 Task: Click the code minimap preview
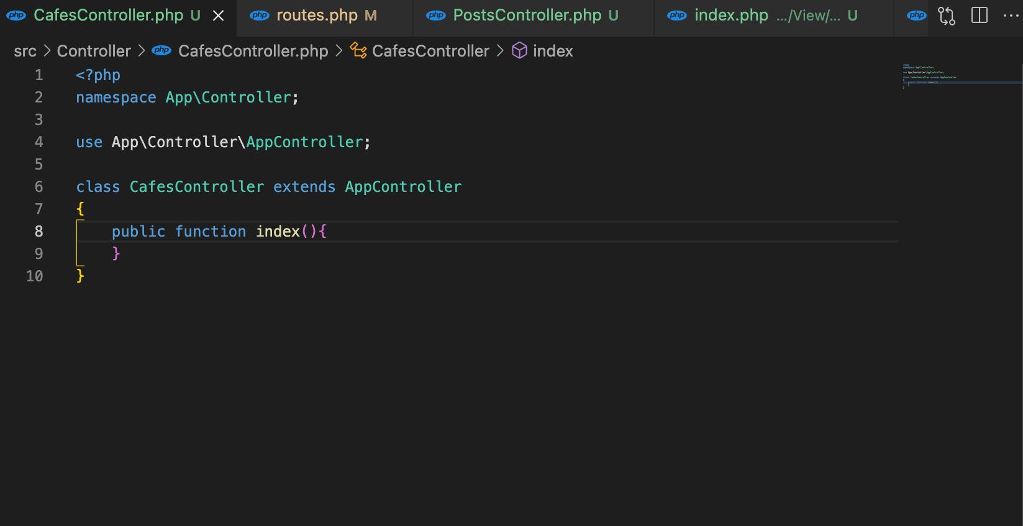(x=961, y=76)
